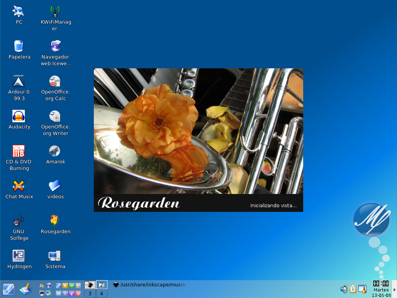
Task: Collapse panel with right-edge hide arrow
Action: (395, 290)
